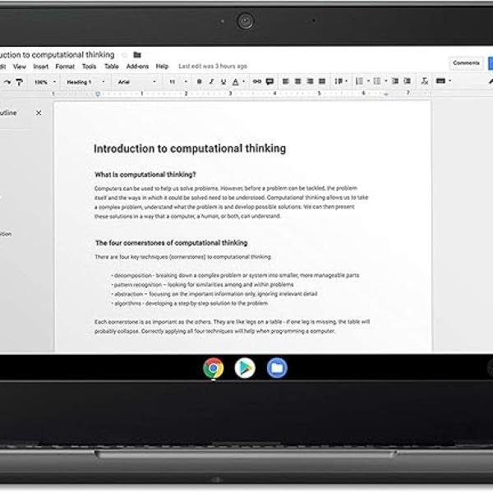
Task: Open the View menu
Action: [20, 67]
